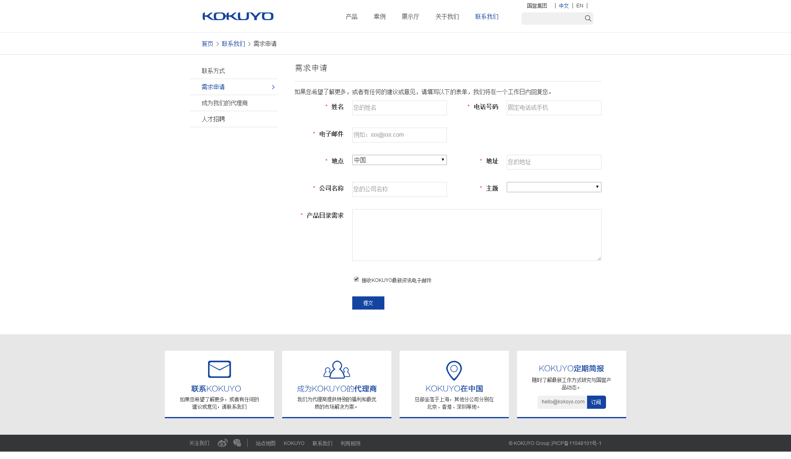This screenshot has width=791, height=459.
Task: Focus the 电子邮件 input field
Action: click(x=400, y=135)
